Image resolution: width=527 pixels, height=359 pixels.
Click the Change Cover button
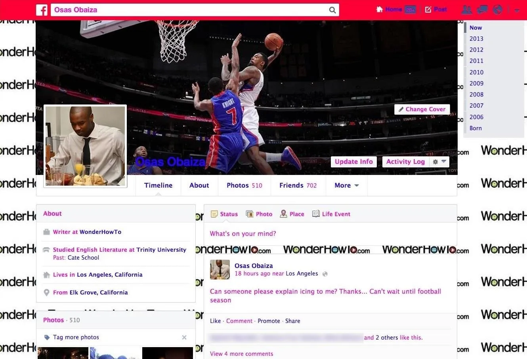tap(422, 109)
